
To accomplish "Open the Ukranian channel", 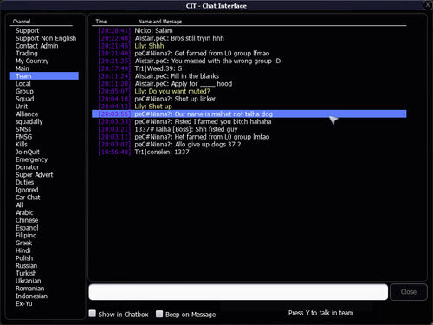I will pos(29,281).
